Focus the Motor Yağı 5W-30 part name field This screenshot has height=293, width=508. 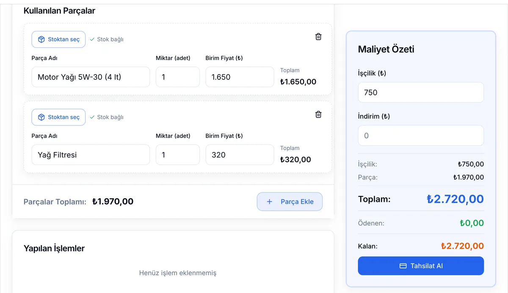tap(91, 77)
